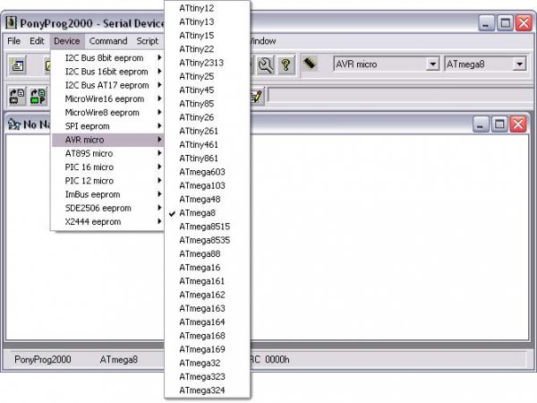Click the Read Device toolbar icon
Image resolution: width=537 pixels, height=403 pixels.
pyautogui.click(x=18, y=96)
